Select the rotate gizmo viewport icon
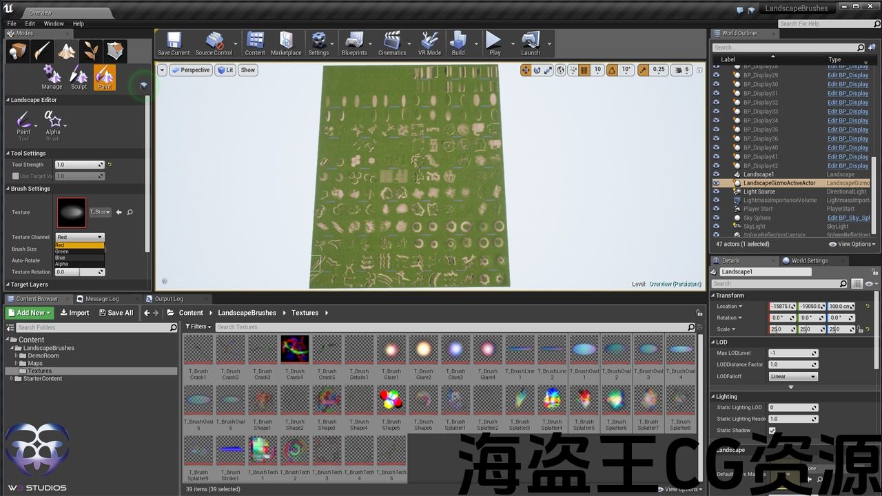 click(537, 70)
